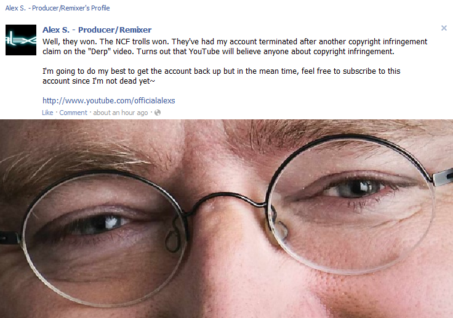This screenshot has height=318, width=453.
Task: Open the Alex S. logo avatar
Action: (21, 40)
